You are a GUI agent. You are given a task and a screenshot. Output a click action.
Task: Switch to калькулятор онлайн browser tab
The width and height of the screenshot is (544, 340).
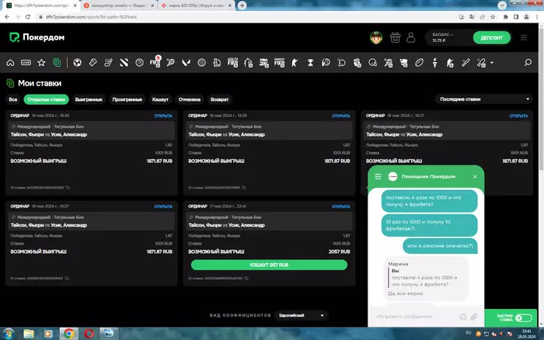pyautogui.click(x=118, y=5)
